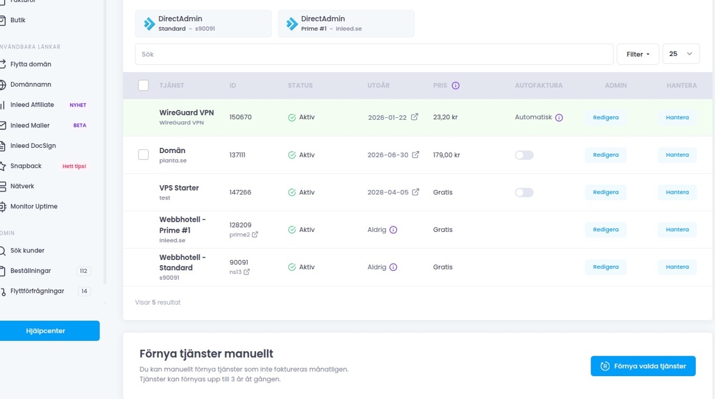Toggle autofaktura switch for Domän planta.se
Viewport: 715px width, 399px height.
point(524,155)
